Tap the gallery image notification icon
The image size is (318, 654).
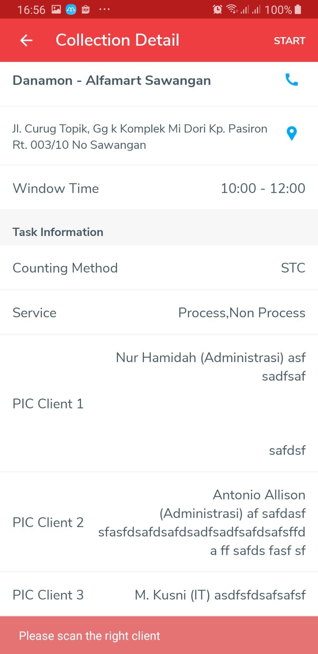pos(56,10)
